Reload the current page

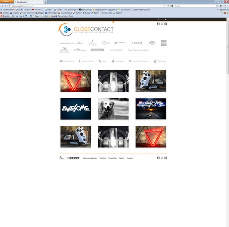[168, 6]
